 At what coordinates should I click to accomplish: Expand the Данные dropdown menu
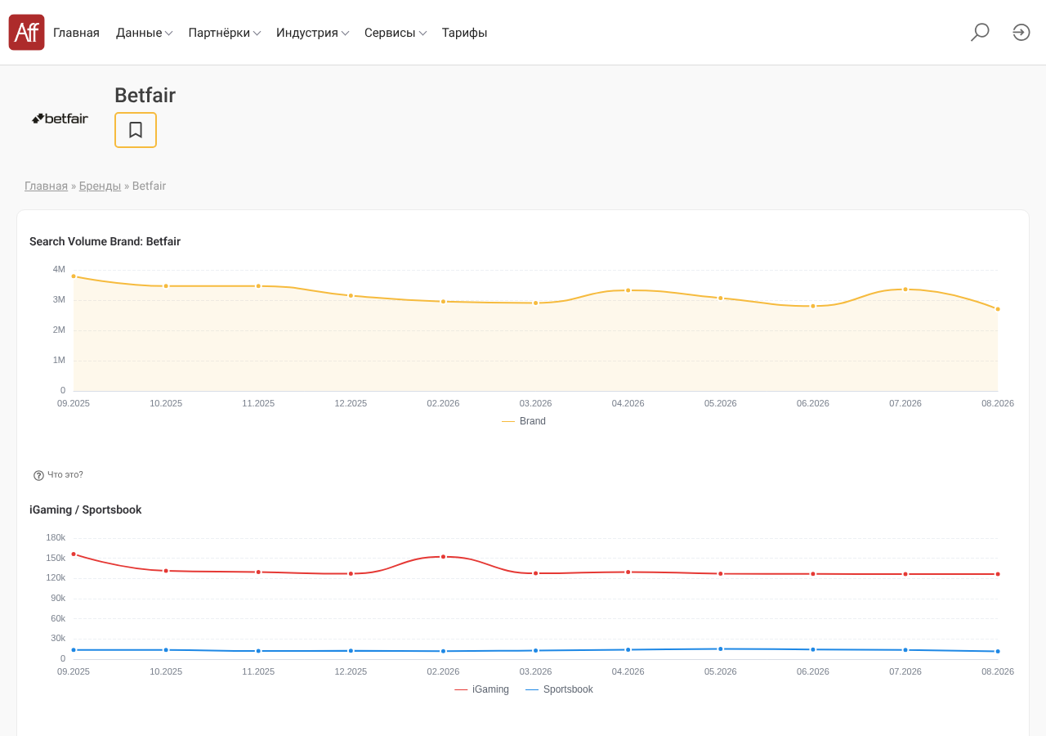pyautogui.click(x=144, y=33)
